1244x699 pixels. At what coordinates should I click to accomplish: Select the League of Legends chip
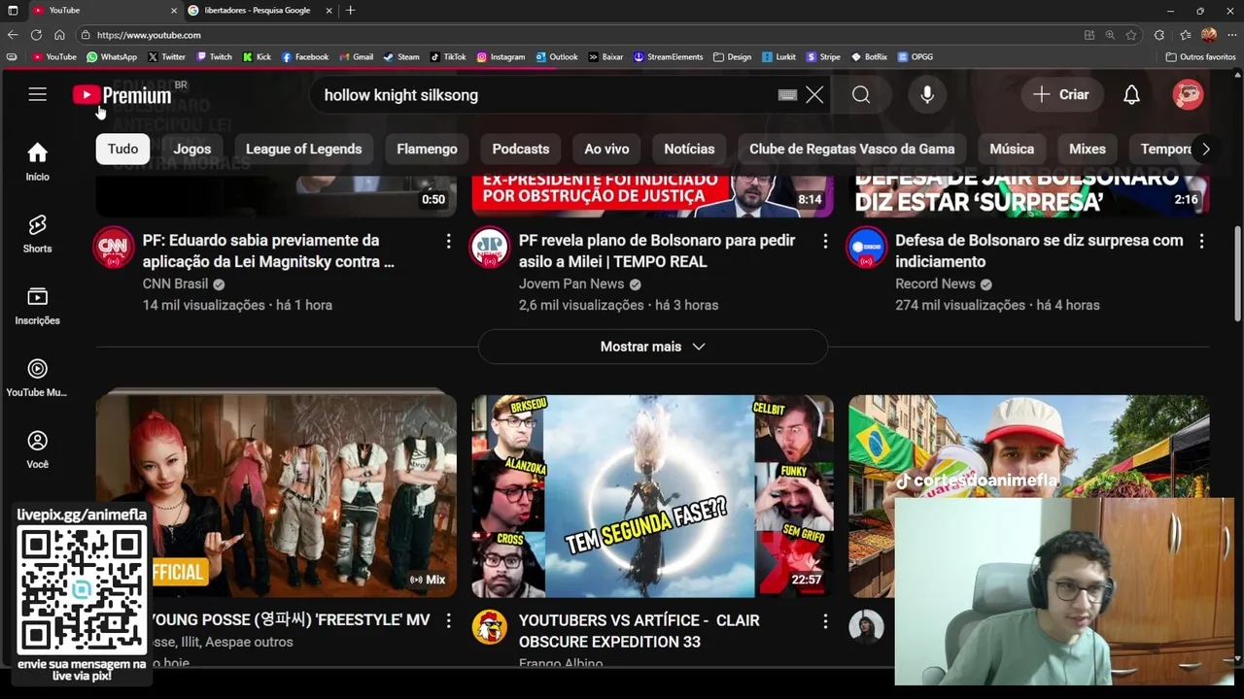pos(303,149)
